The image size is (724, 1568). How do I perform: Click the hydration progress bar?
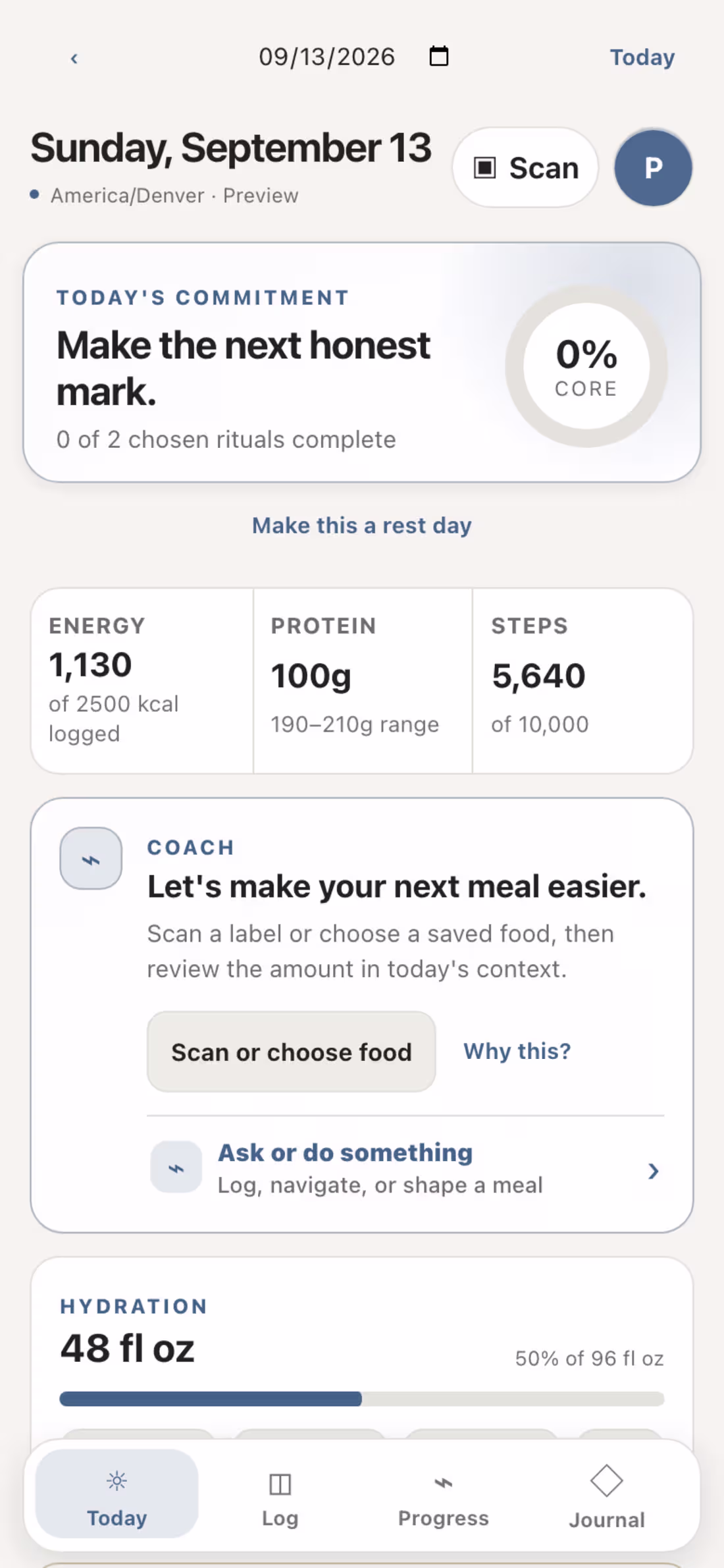[362, 1399]
